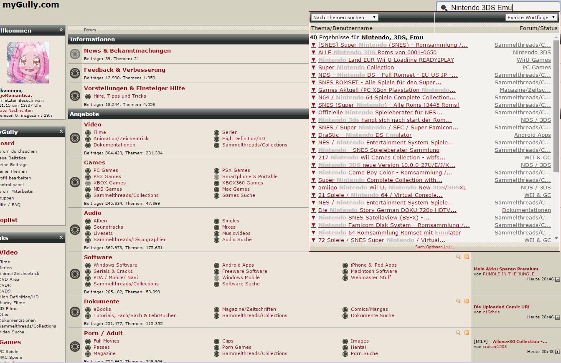
Task: Open Hilfe / FAQ in the sidebar menu
Action: coord(10,205)
